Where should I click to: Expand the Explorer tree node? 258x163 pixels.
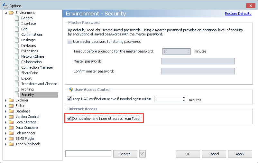tap(6, 100)
